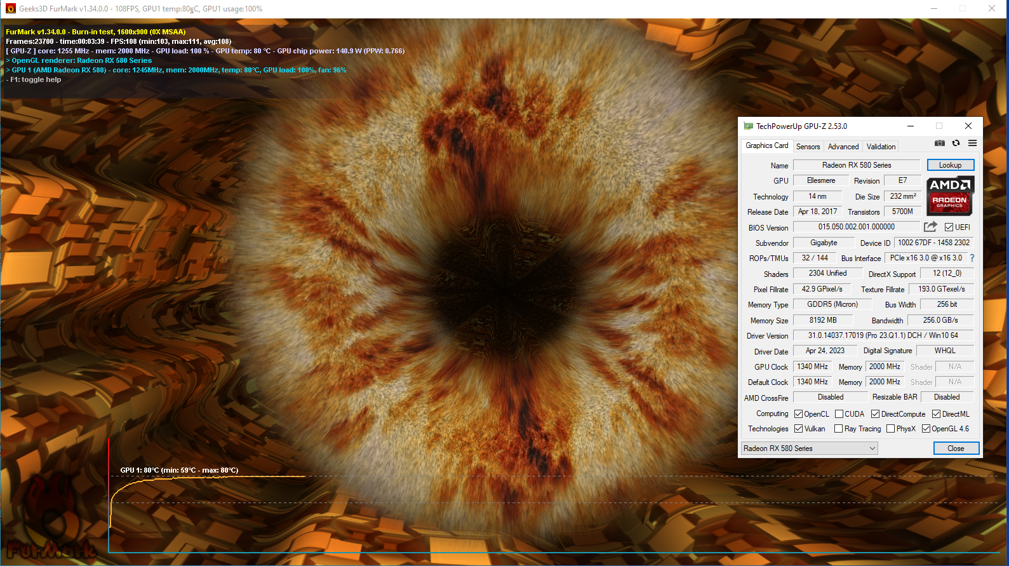
Task: Open the Radeon RX 580 Series GPU dropdown
Action: (810, 448)
